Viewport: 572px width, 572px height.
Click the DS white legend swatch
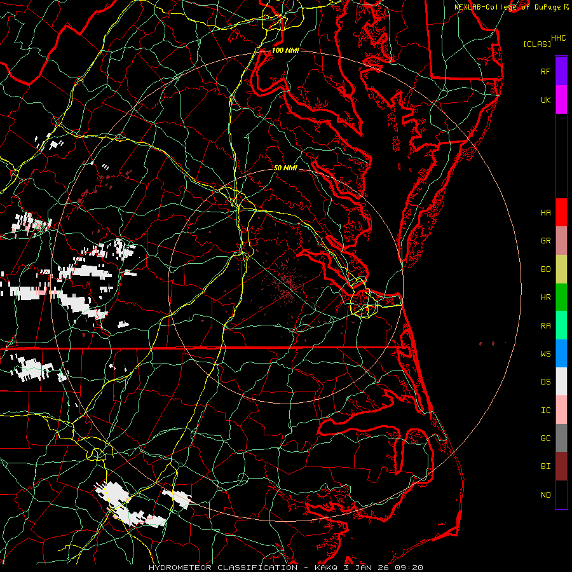pos(561,381)
